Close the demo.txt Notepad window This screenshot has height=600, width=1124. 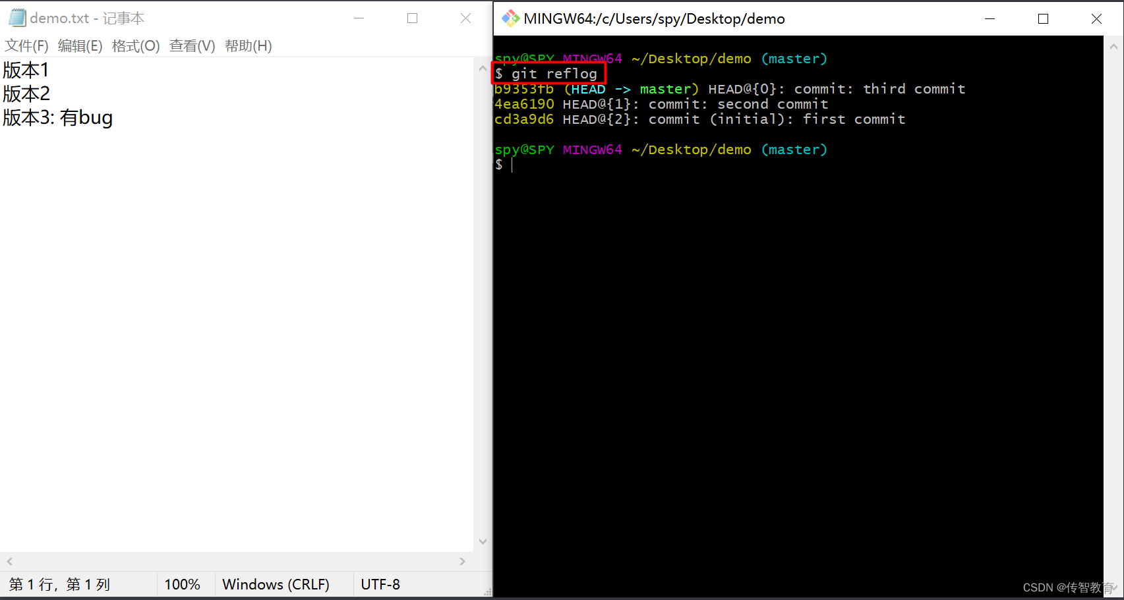[x=466, y=18]
